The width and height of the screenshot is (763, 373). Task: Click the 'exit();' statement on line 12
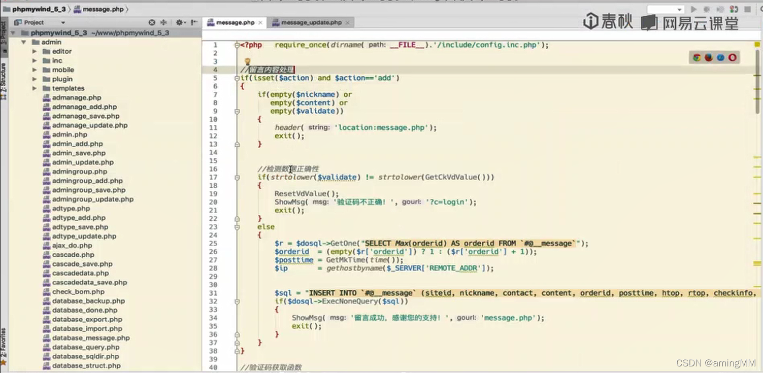[x=289, y=135]
